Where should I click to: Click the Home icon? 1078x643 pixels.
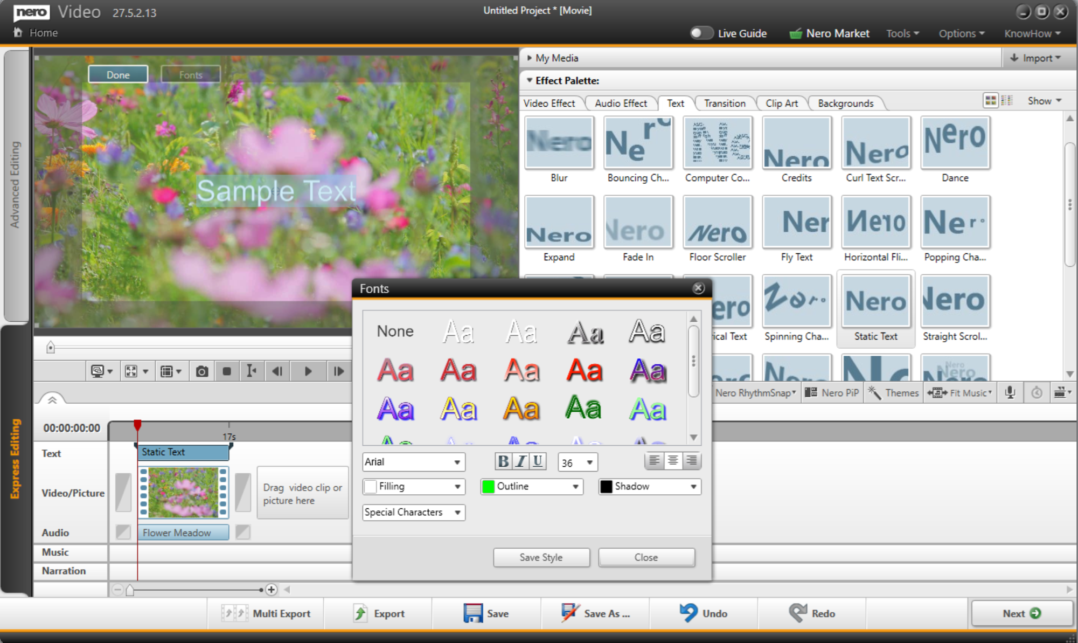tap(18, 32)
